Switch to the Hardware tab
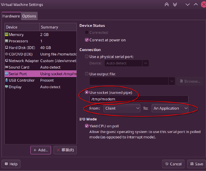This screenshot has height=171, width=206. (11, 16)
